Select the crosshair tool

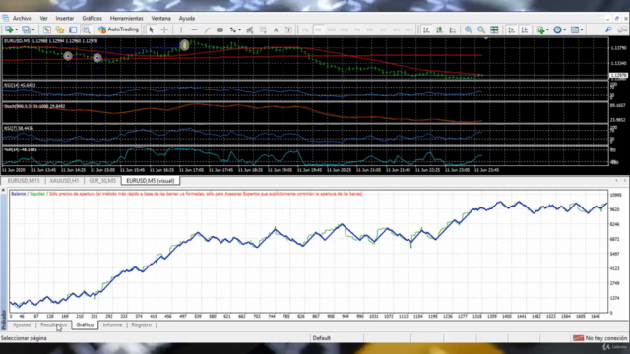pos(164,29)
